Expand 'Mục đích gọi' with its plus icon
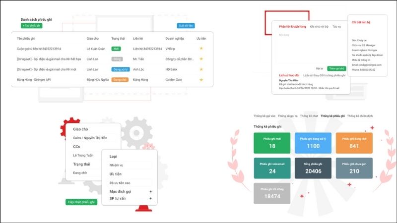Viewport: 397px width, 223px height. click(x=151, y=191)
